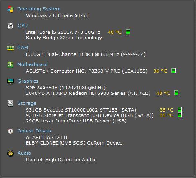Open the Audio section heading
The width and height of the screenshot is (196, 178).
click(24, 153)
